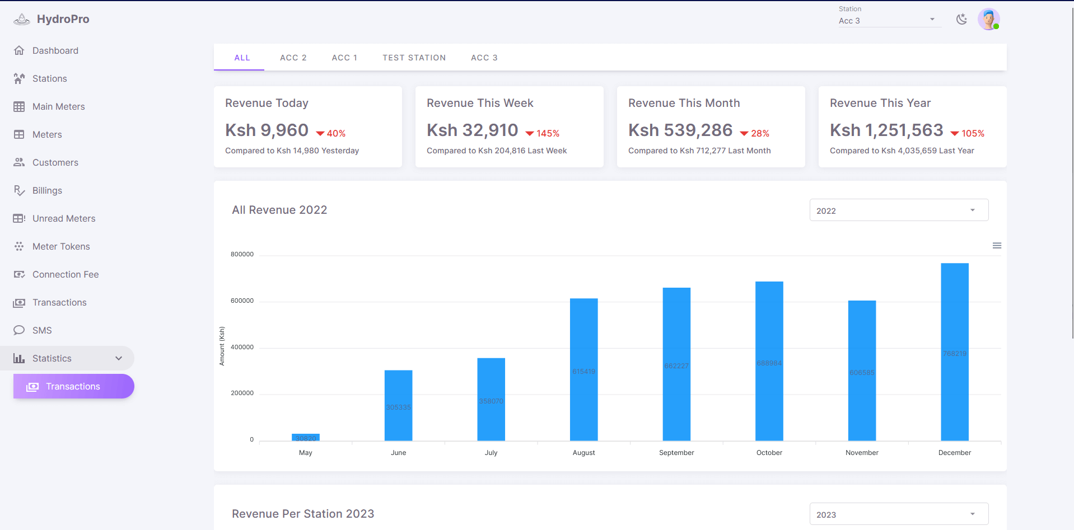
Task: Expand the Revenue Per Station year dropdown
Action: tap(899, 514)
